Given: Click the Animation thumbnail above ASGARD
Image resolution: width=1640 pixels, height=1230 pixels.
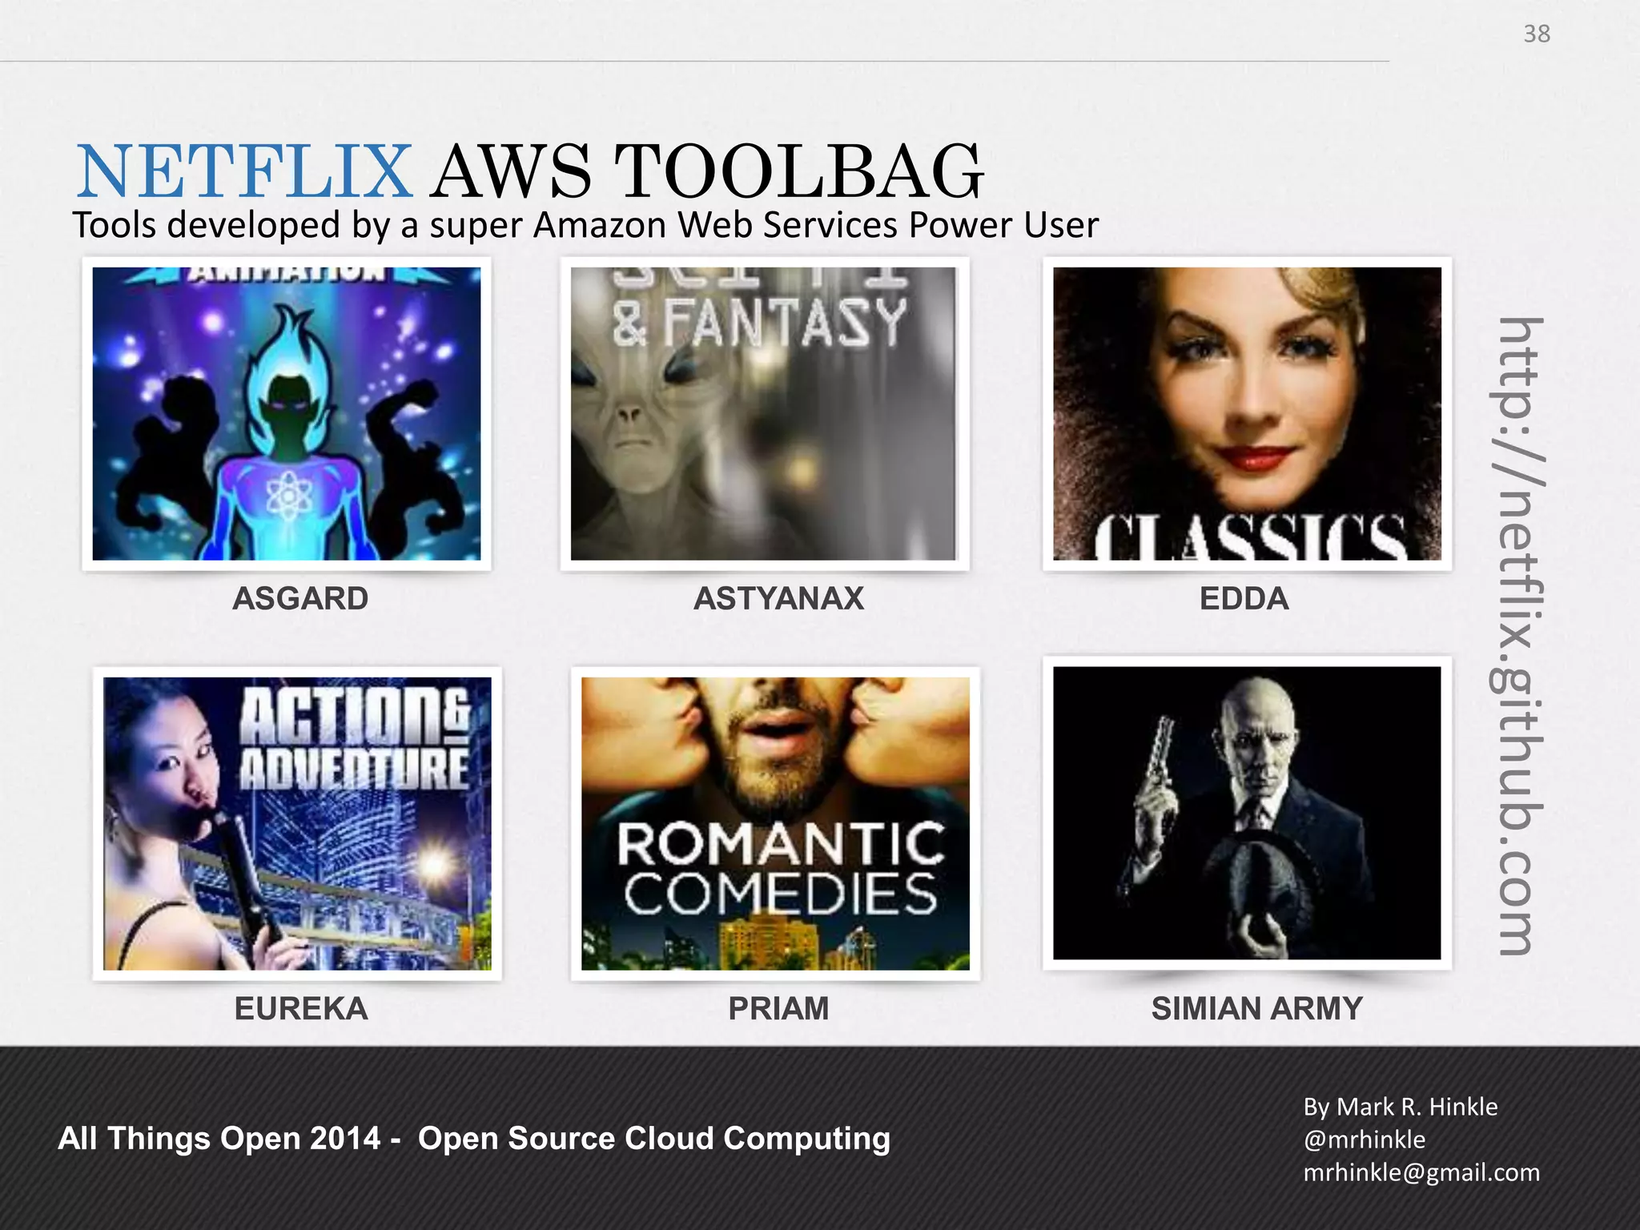Looking at the screenshot, I should (x=287, y=413).
